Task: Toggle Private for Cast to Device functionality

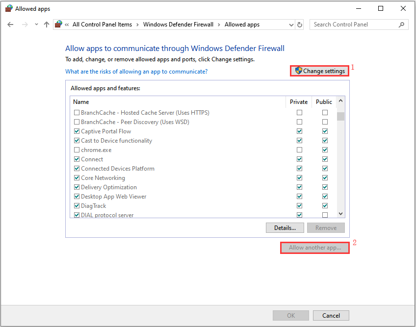Action: (300, 141)
